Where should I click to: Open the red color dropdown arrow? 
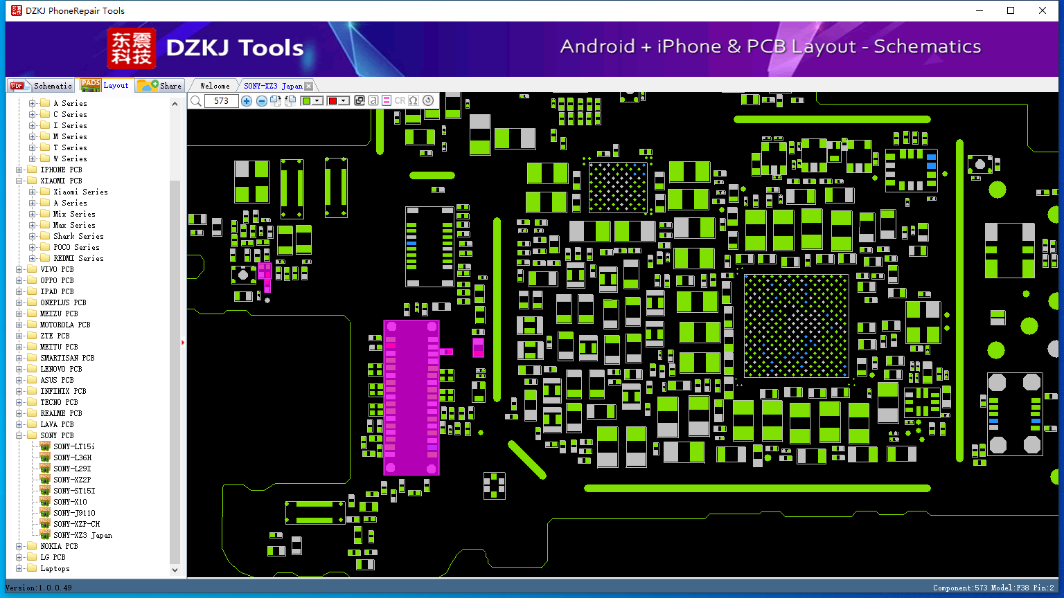tap(344, 101)
